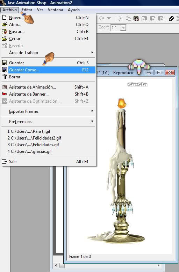
Task: Open the Ventana menu
Action: click(55, 10)
